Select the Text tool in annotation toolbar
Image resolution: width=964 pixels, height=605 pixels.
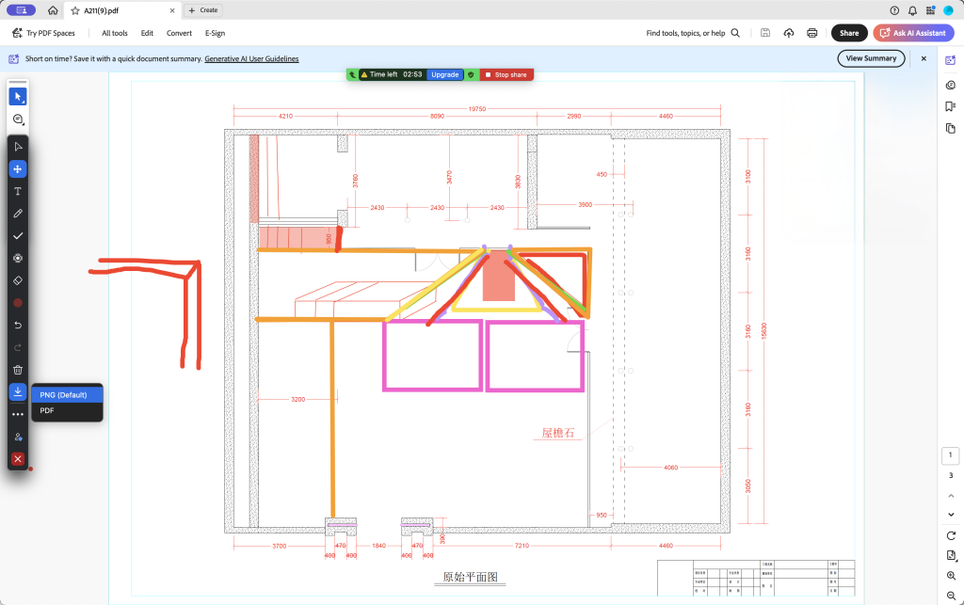pos(18,191)
